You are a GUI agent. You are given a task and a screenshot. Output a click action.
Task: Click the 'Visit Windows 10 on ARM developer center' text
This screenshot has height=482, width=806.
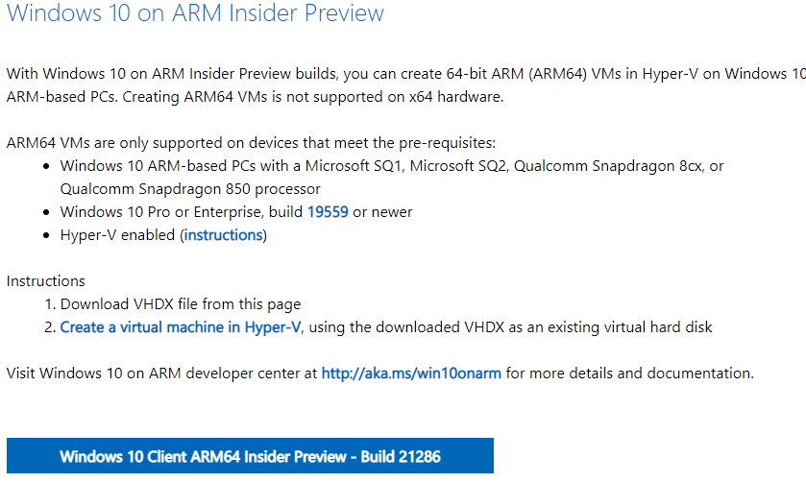tap(162, 374)
